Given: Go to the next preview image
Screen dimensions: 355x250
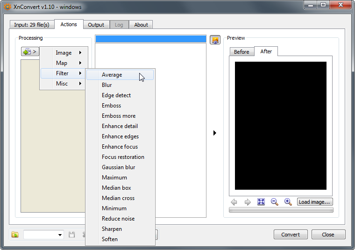Looking at the screenshot, I should tap(248, 202).
